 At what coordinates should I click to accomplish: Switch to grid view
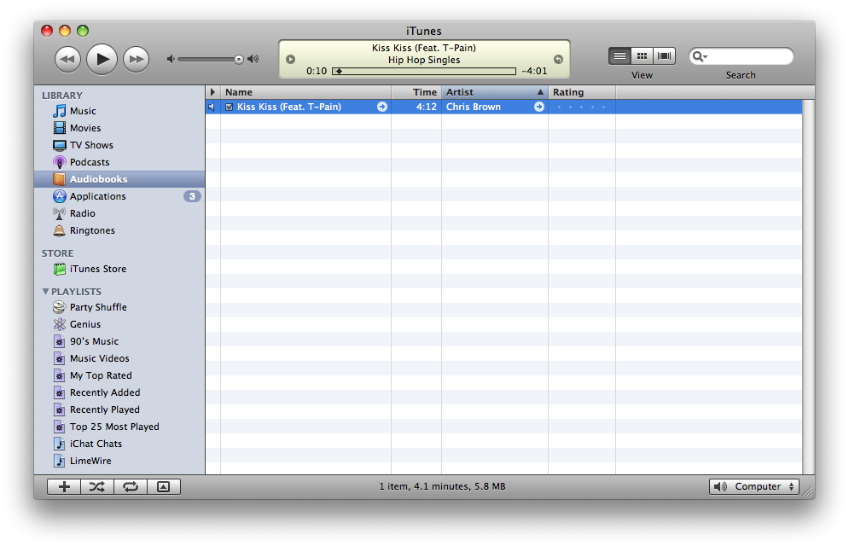[642, 55]
